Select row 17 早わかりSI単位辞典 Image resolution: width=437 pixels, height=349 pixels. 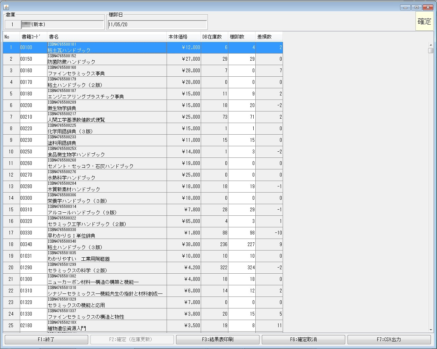tap(107, 233)
